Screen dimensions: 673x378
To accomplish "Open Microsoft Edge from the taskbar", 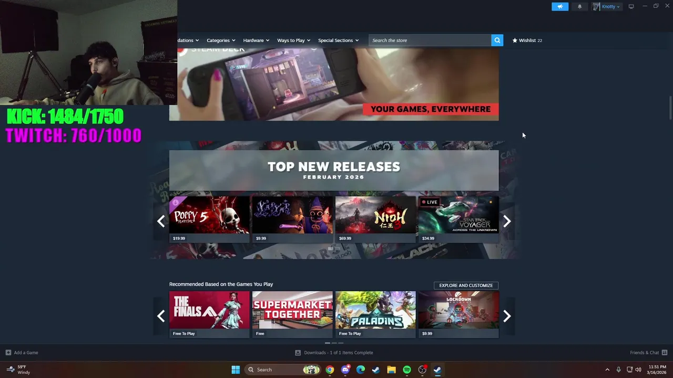I will point(361,370).
